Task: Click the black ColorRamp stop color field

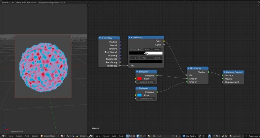Action: click(x=146, y=61)
